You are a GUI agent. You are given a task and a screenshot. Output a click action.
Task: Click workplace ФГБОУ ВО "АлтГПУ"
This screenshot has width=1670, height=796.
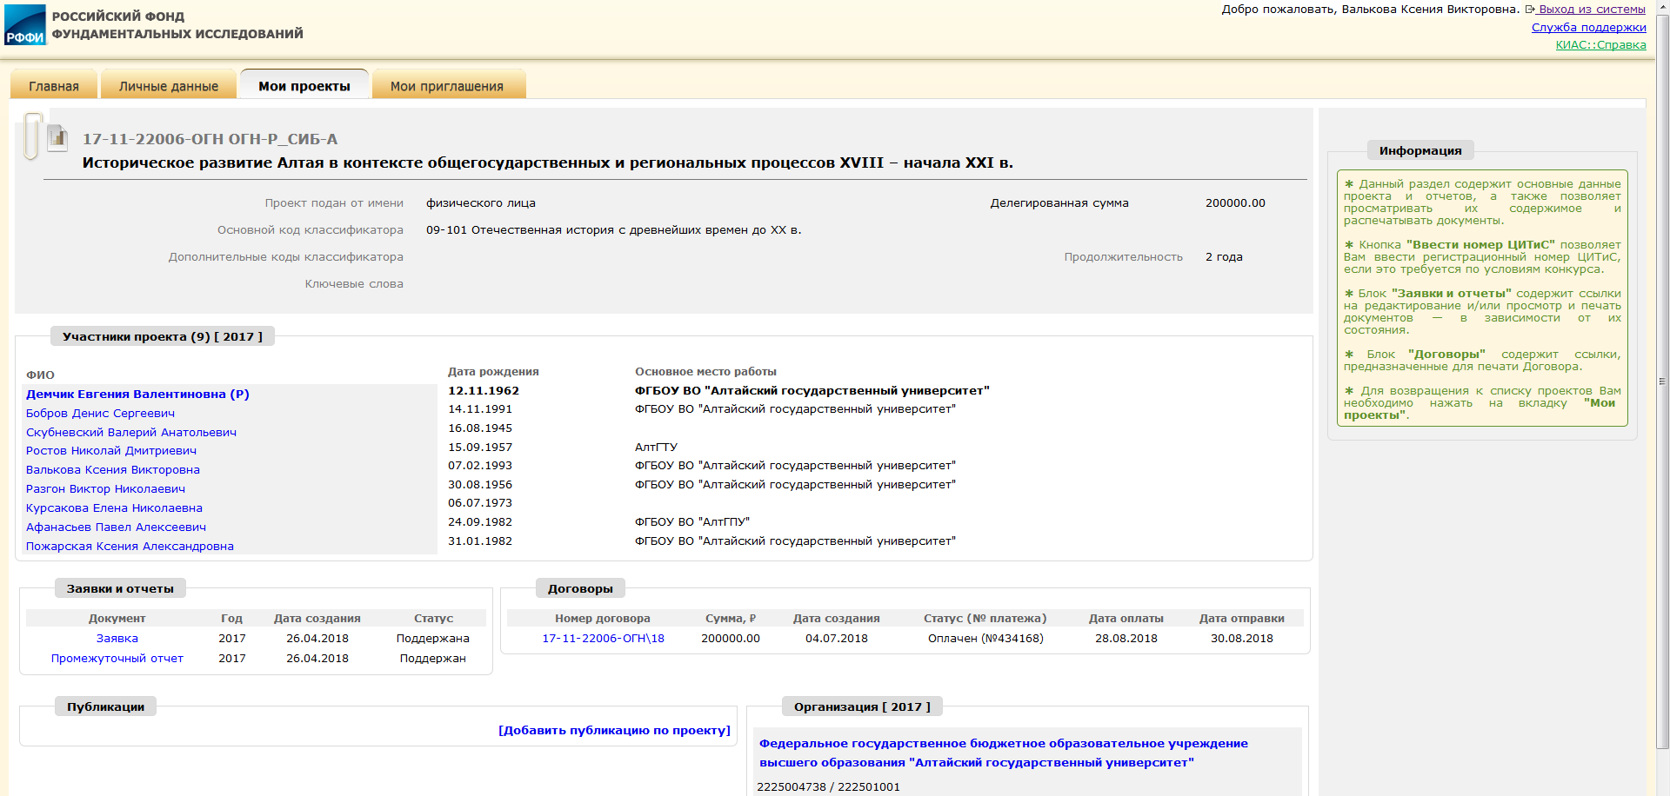click(692, 521)
